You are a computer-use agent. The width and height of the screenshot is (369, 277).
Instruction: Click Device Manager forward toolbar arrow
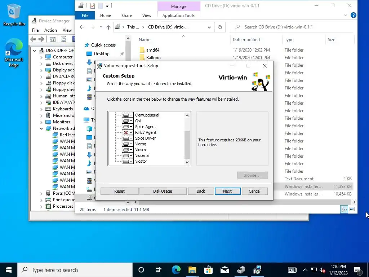coord(41,39)
